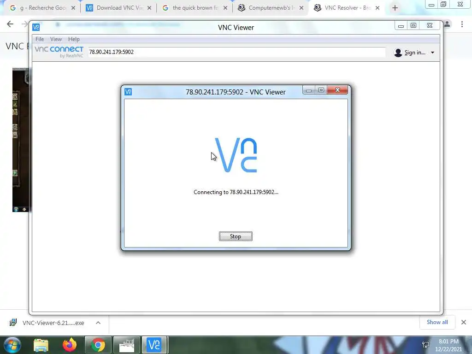
Task: Open the clock showing 8:01 PM
Action: [x=448, y=345]
